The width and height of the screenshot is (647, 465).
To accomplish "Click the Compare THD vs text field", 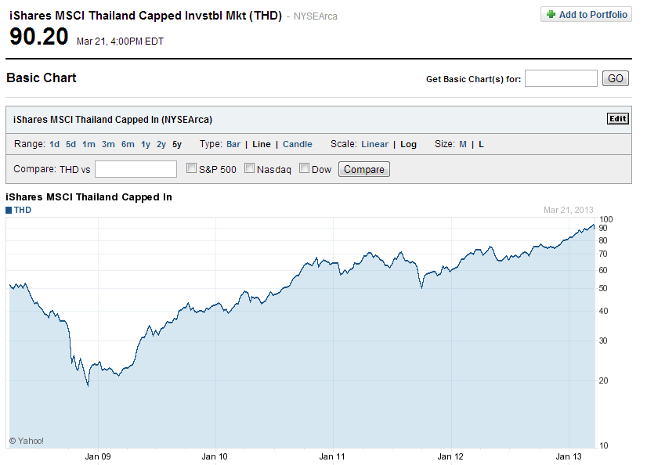I will point(136,169).
